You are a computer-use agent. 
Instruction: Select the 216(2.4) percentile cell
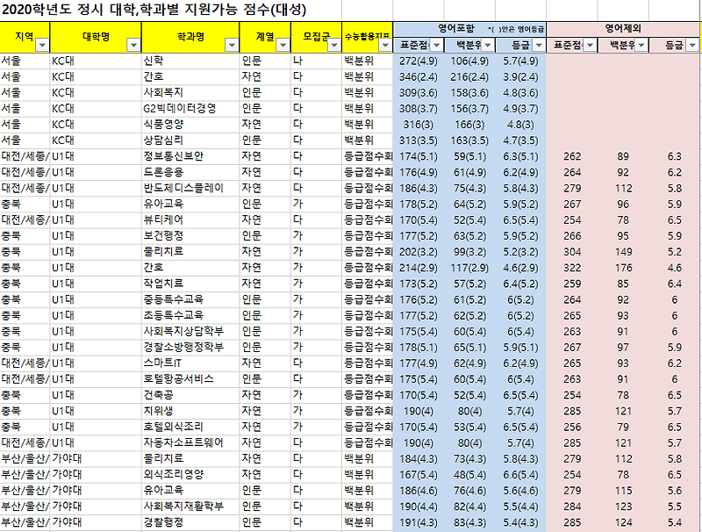(x=469, y=77)
